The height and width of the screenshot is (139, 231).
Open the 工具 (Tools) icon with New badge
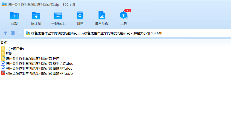(x=124, y=15)
